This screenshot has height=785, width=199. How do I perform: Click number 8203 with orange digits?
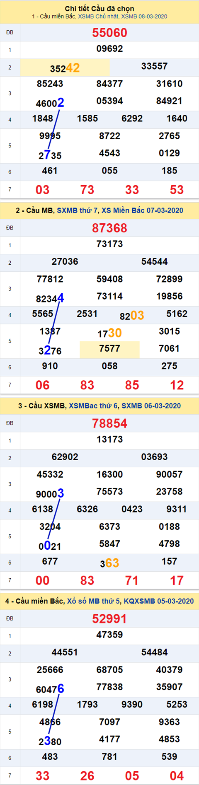point(132,316)
